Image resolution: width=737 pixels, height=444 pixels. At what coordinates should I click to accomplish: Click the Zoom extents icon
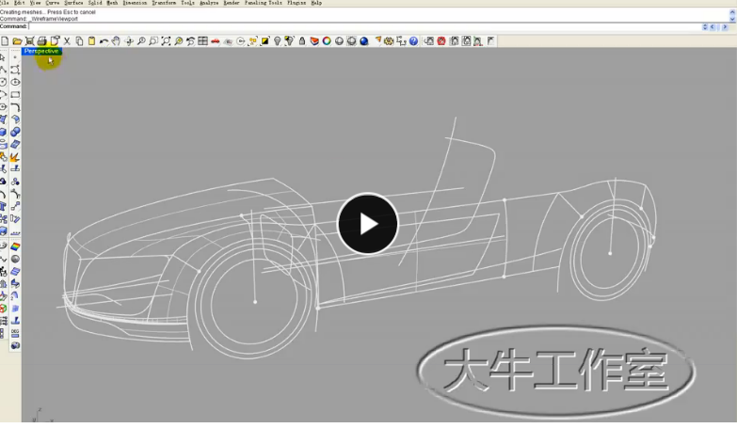click(166, 41)
